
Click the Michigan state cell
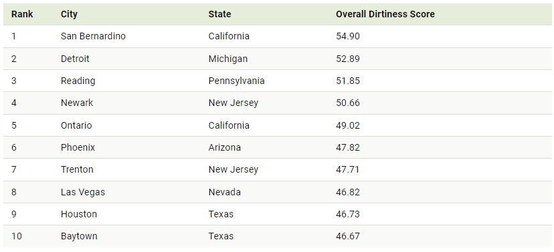click(228, 59)
